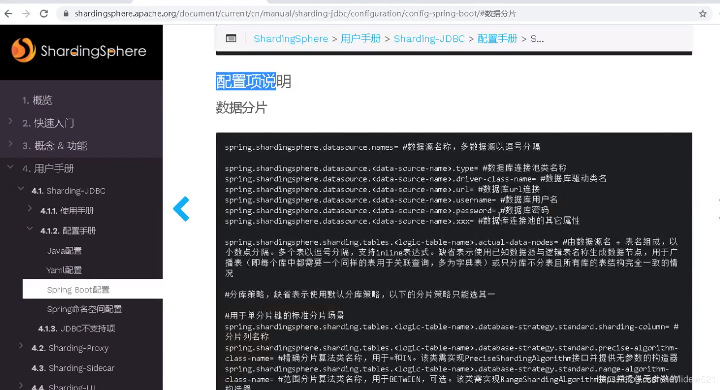
Task: Click the lock icon in address bar
Action: [66, 14]
